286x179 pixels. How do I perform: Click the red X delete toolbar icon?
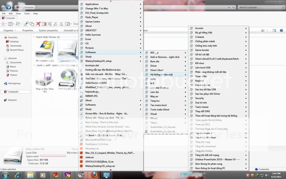click(38, 24)
